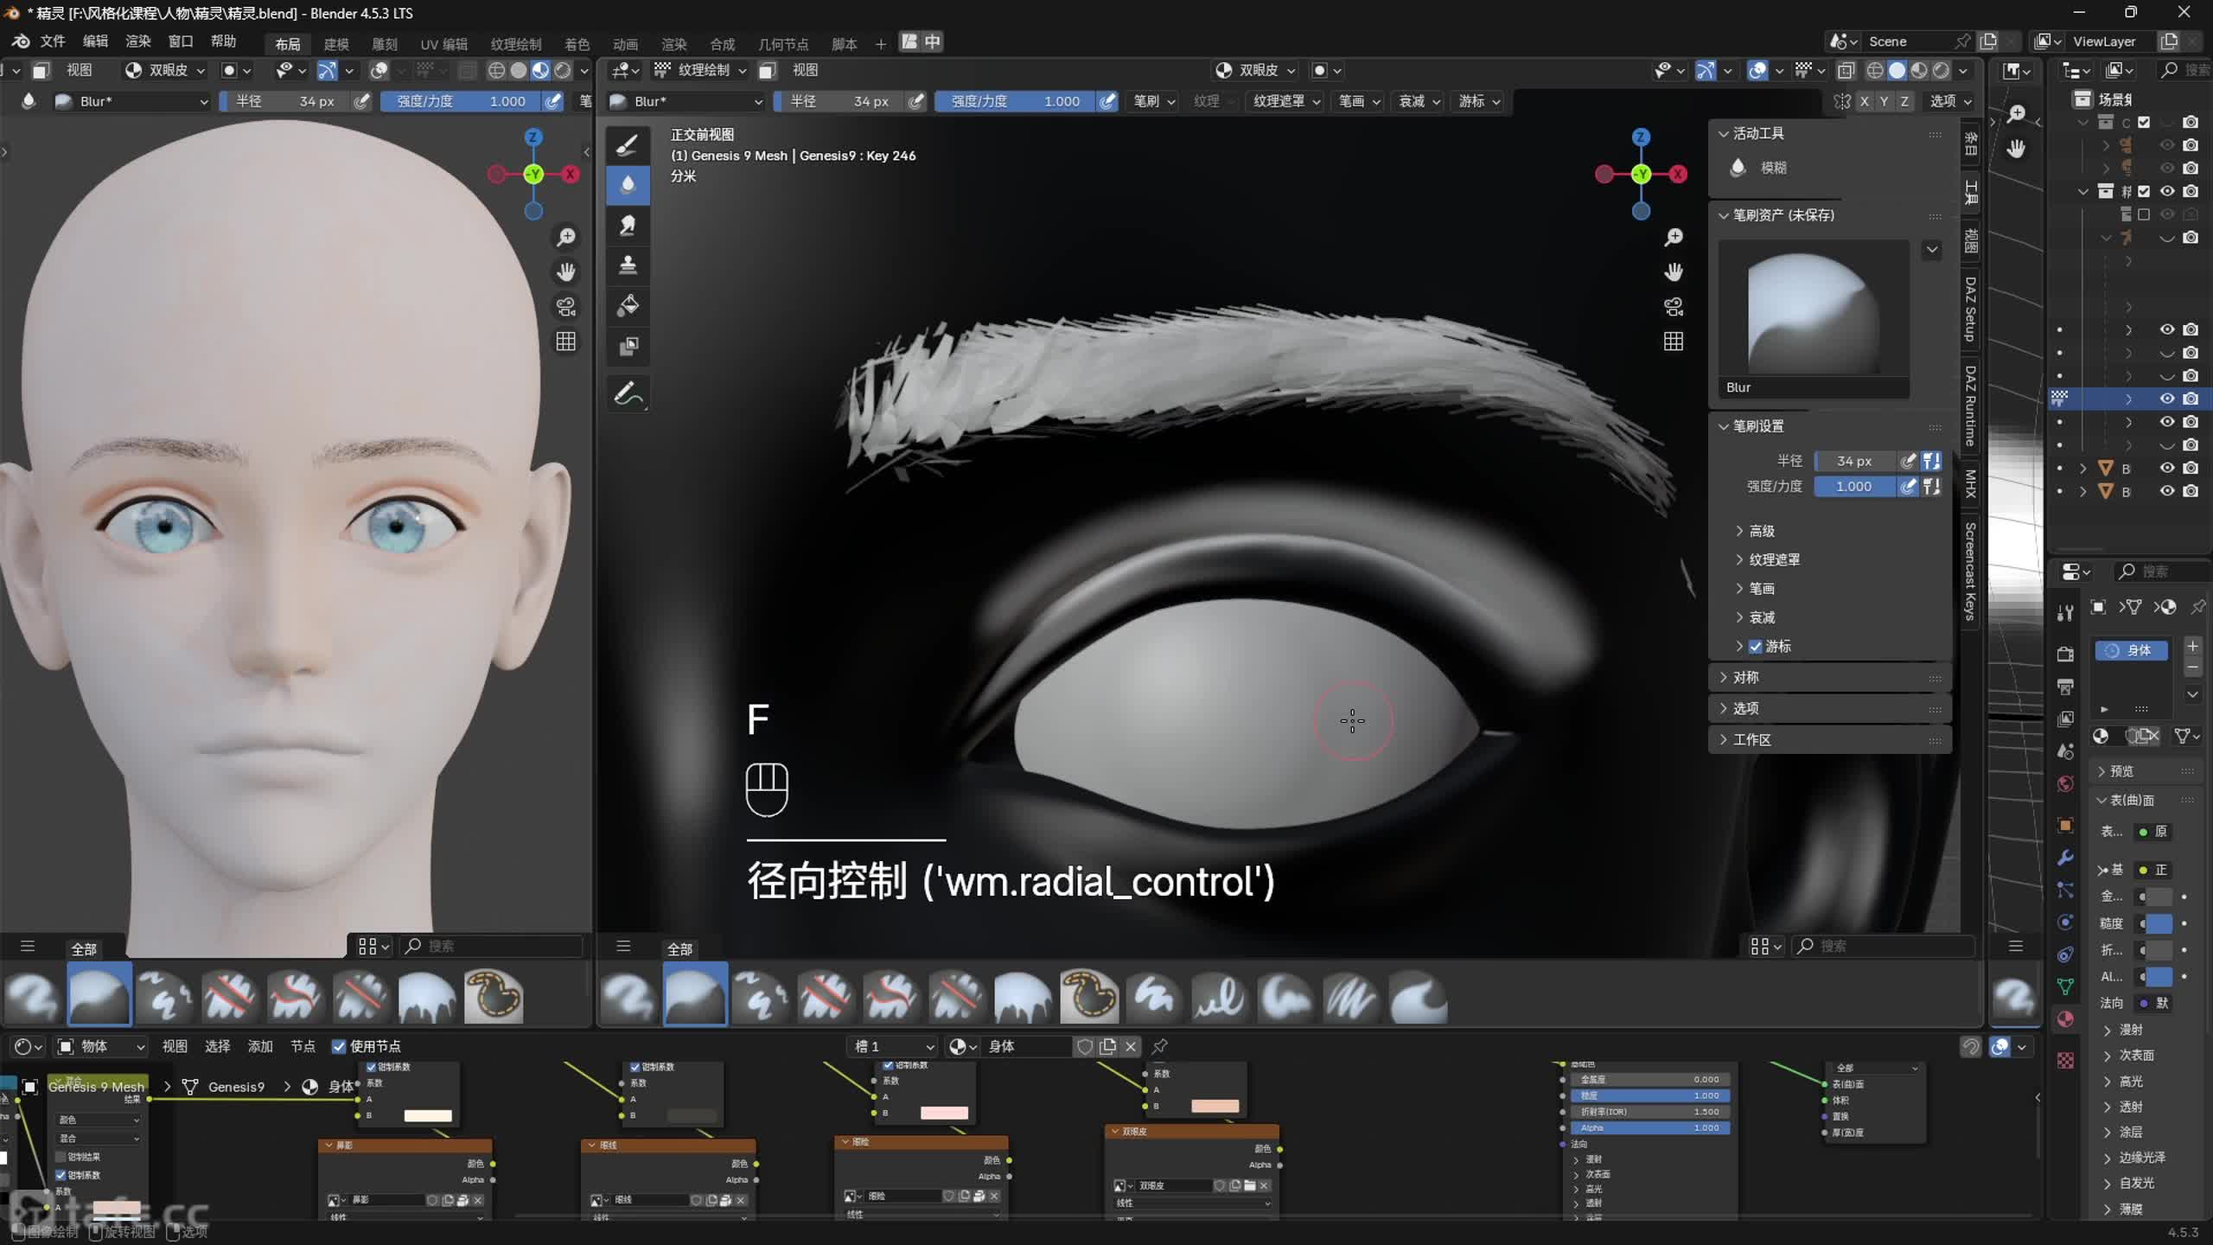The height and width of the screenshot is (1245, 2213).
Task: Click the 纹理遮罩 button in tool header
Action: coord(1285,101)
